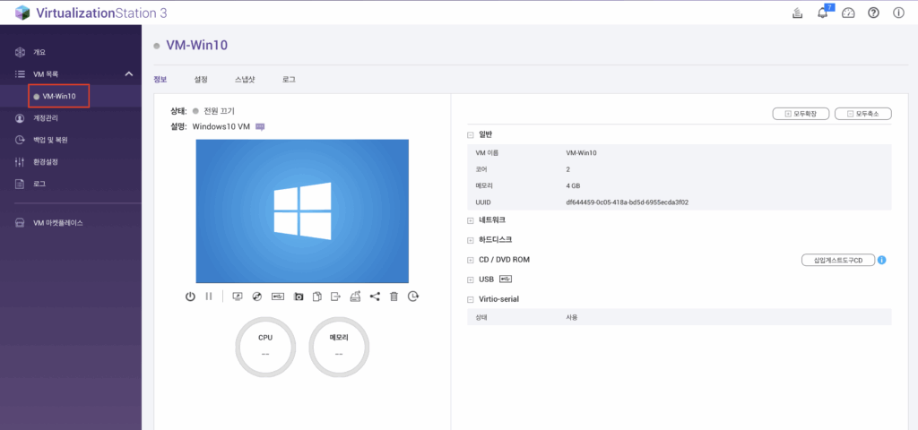
Task: Click the USB icon next to USB label
Action: click(x=506, y=279)
